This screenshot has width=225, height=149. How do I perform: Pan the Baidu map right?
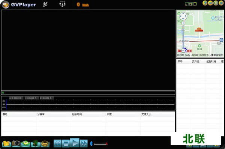click(186, 17)
